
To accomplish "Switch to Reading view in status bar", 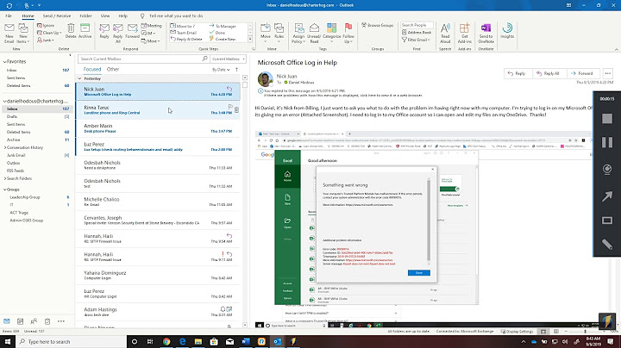I will coord(556,332).
